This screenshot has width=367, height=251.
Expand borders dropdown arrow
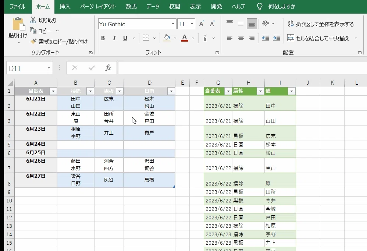point(154,38)
